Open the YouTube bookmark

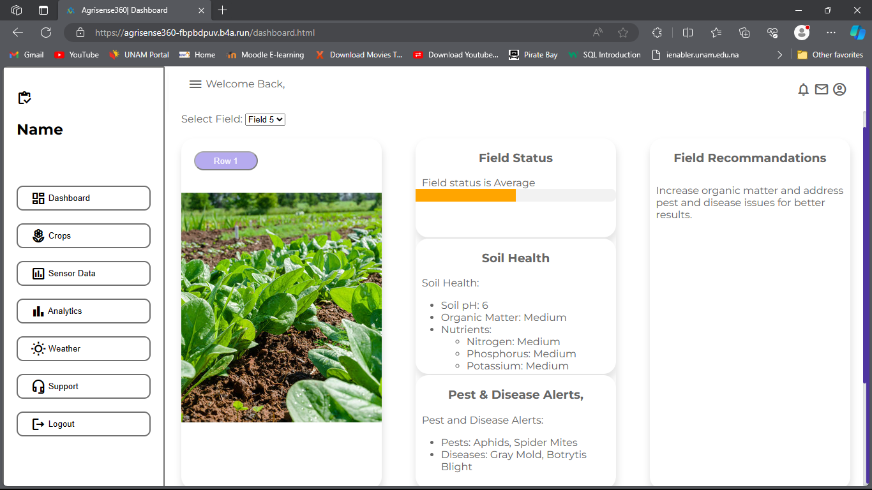click(x=77, y=55)
